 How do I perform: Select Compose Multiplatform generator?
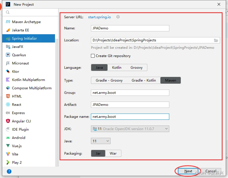(x=29, y=88)
